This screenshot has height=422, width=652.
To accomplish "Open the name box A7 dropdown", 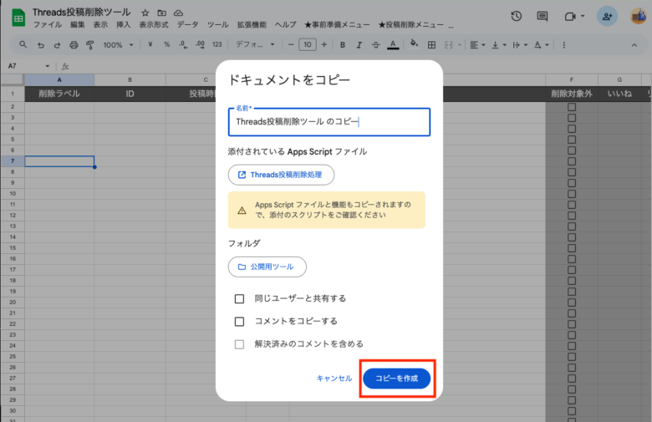I will pos(48,66).
